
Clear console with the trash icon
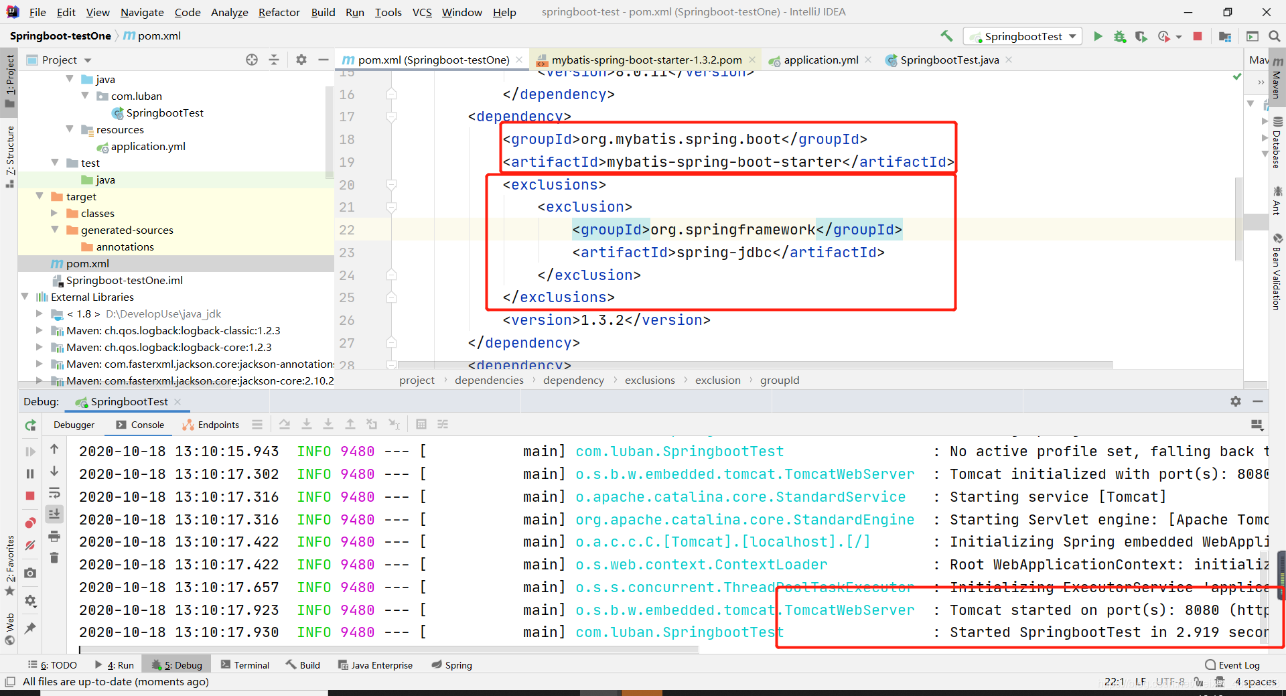(x=55, y=557)
